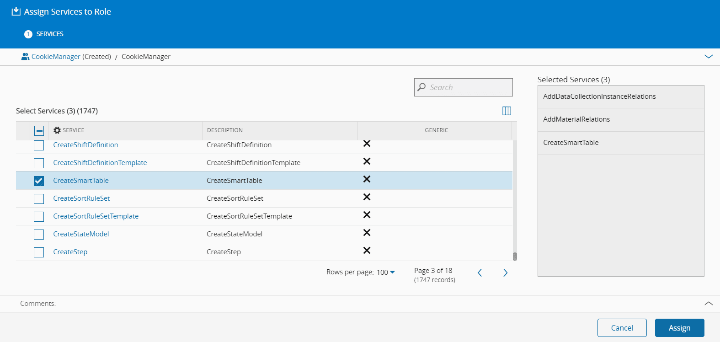Sort by the Description column header

tap(225, 130)
